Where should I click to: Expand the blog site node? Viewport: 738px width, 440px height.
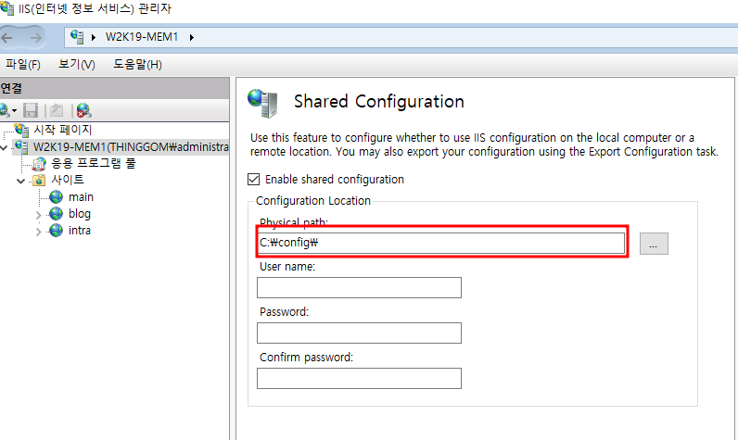(38, 215)
